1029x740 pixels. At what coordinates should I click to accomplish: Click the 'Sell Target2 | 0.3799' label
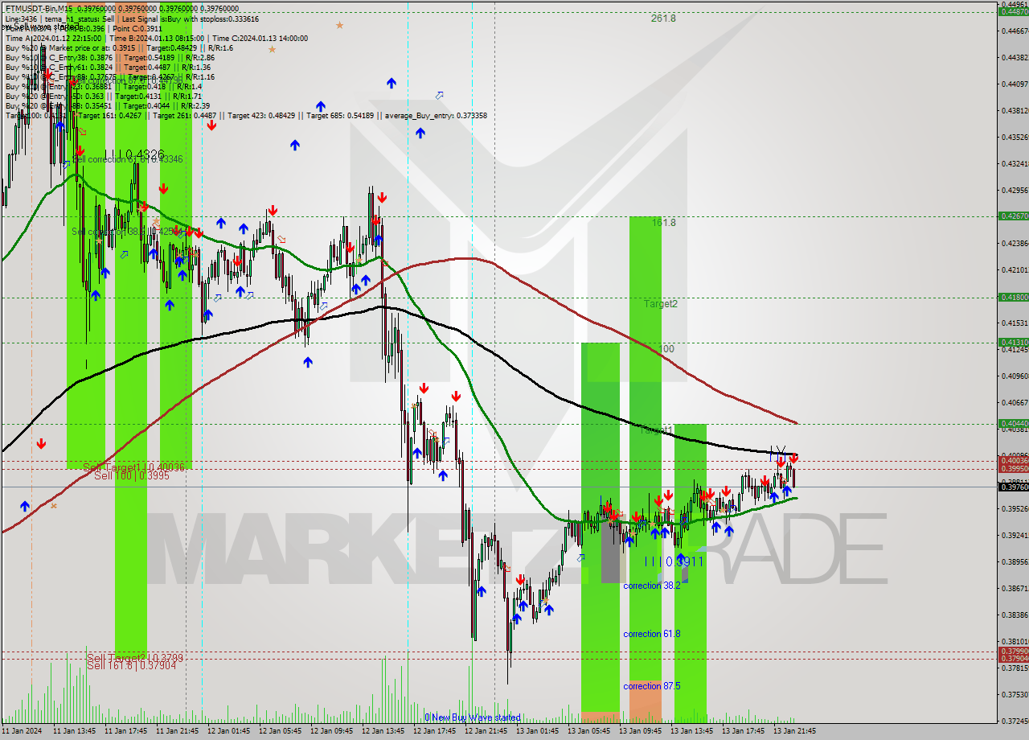point(135,658)
